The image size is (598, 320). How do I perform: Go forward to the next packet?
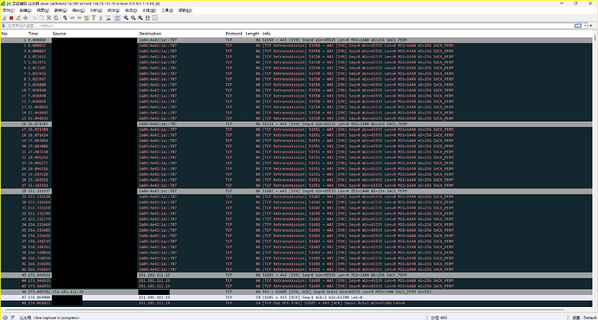[x=80, y=18]
